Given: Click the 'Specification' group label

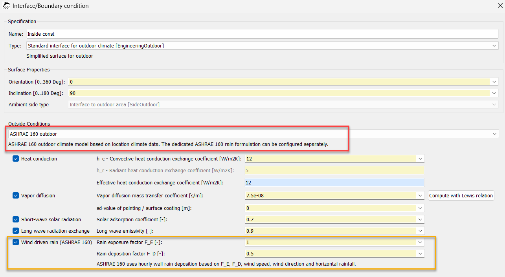Looking at the screenshot, I should click(x=22, y=22).
